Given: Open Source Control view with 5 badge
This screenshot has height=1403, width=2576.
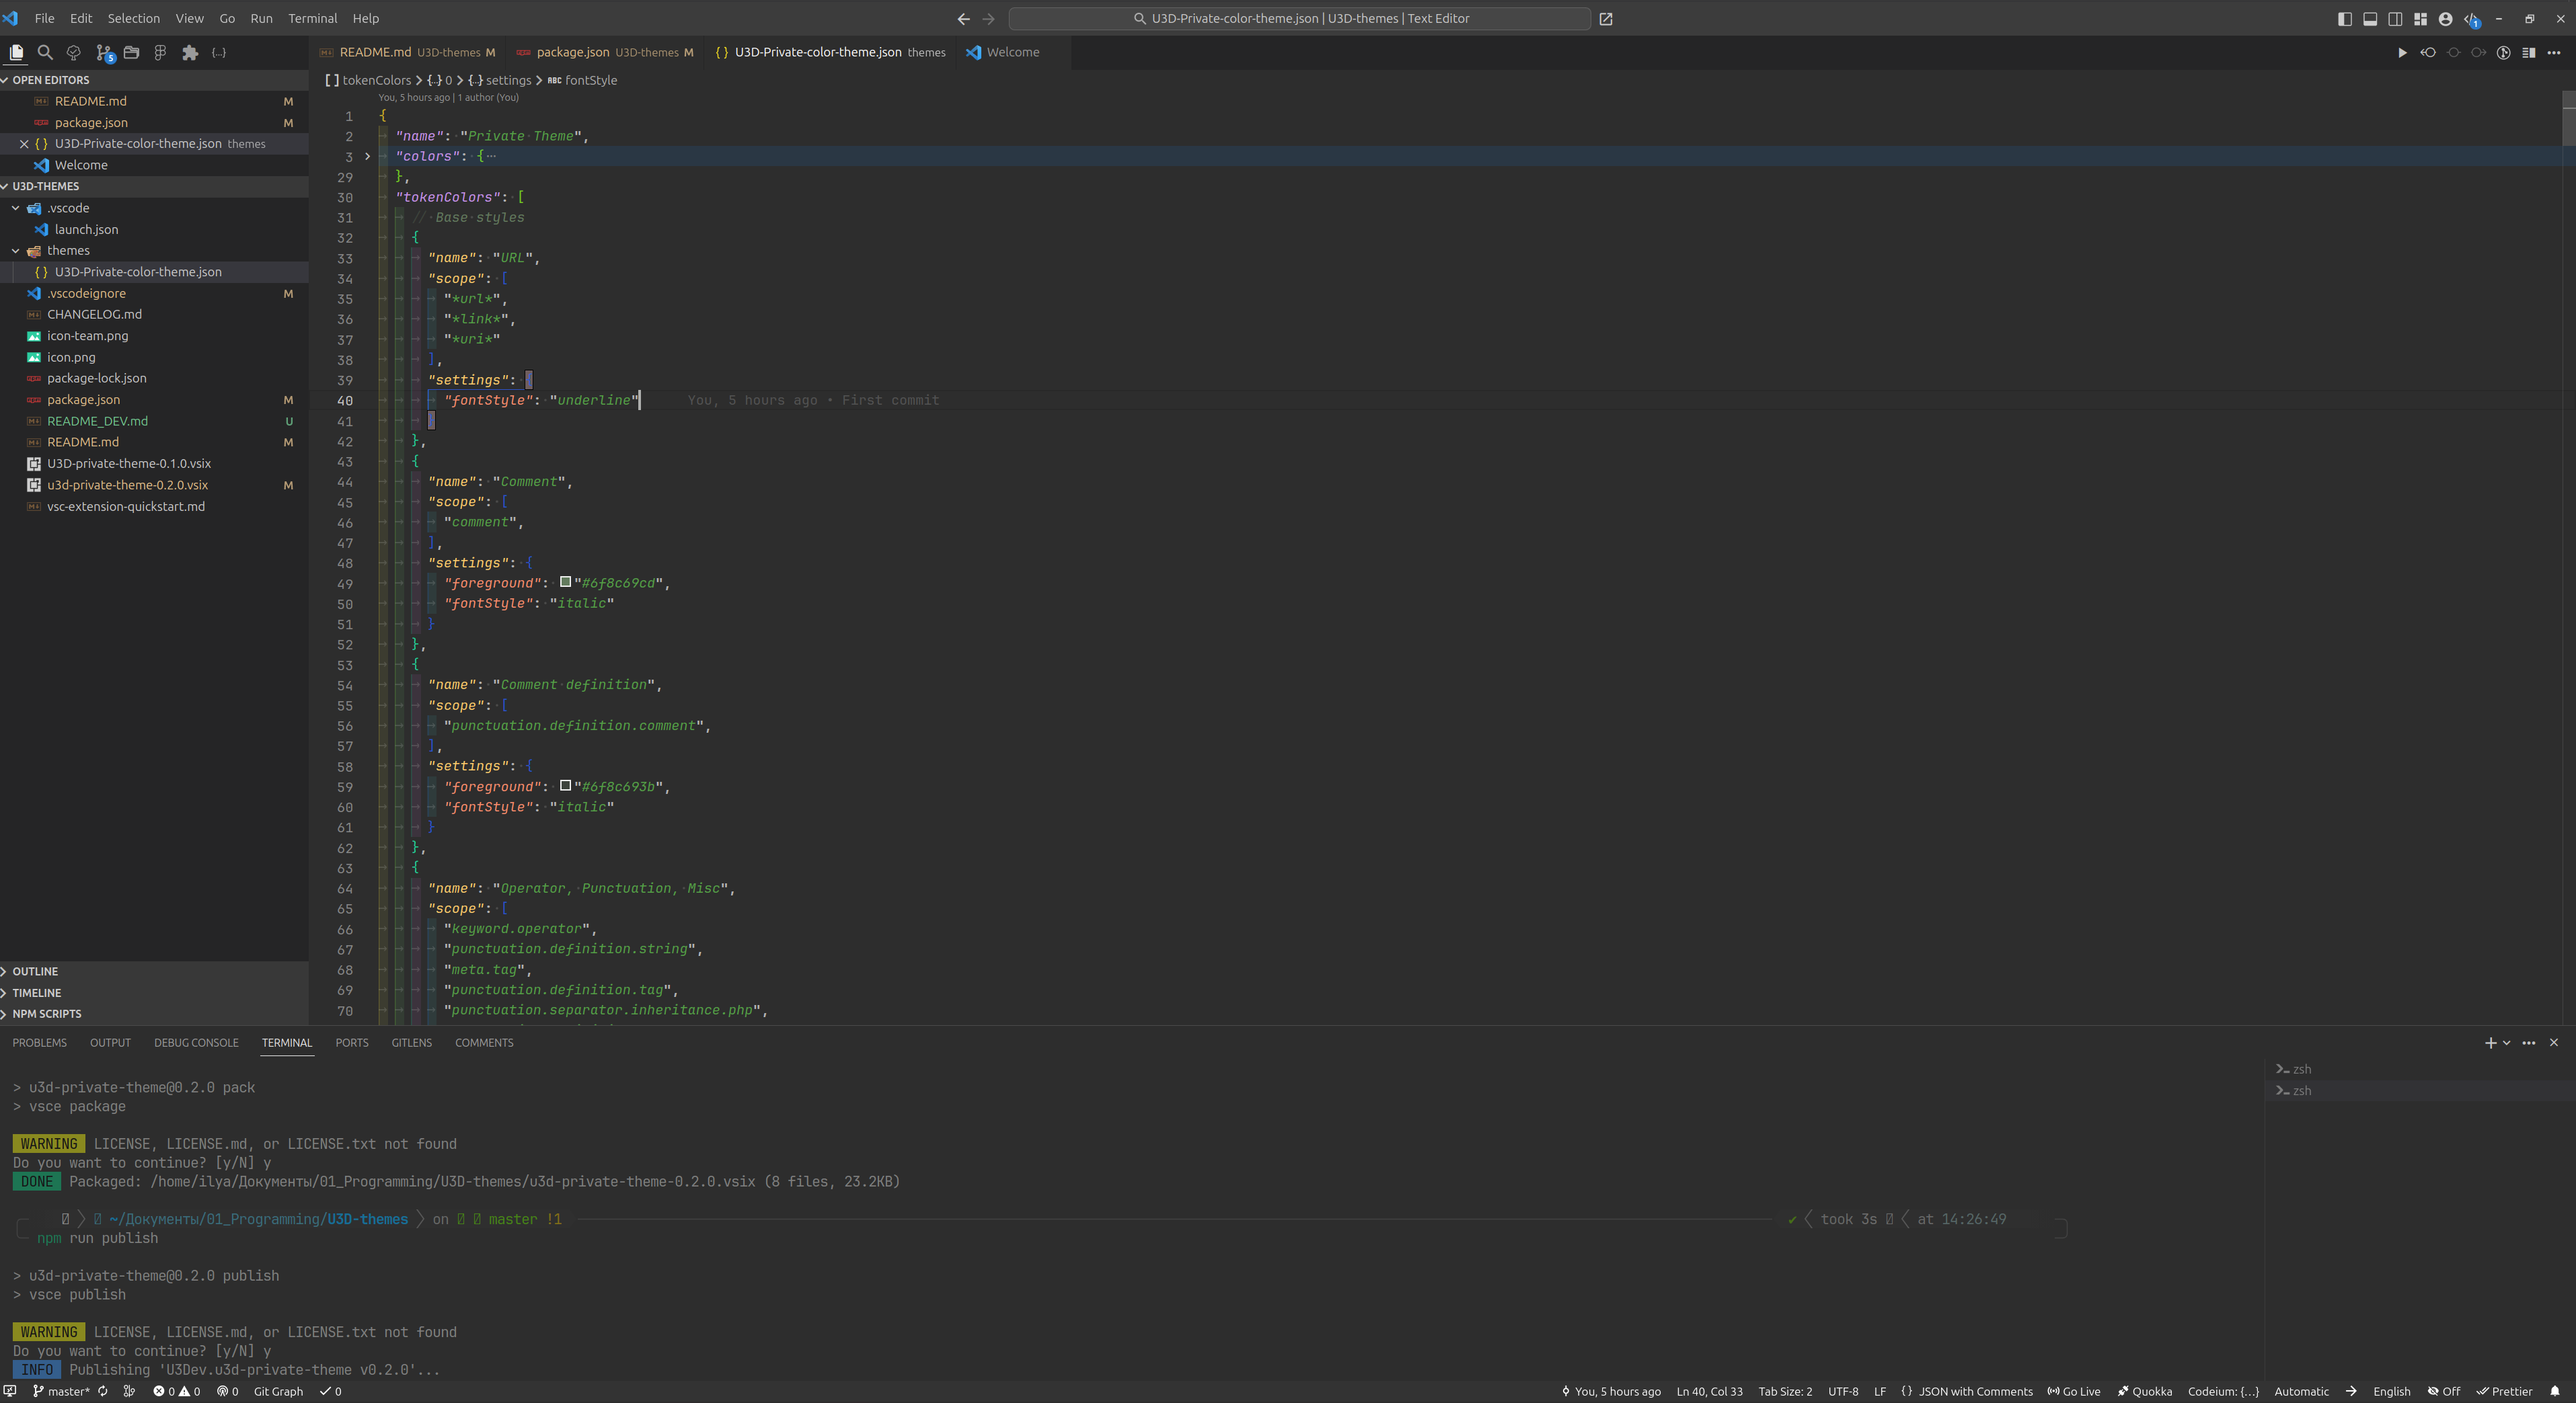Looking at the screenshot, I should click(x=103, y=53).
